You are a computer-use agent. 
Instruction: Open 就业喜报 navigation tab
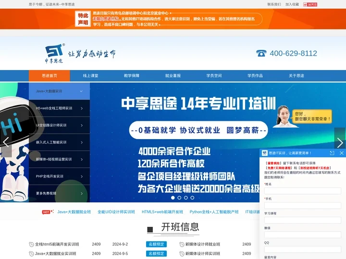(x=173, y=76)
